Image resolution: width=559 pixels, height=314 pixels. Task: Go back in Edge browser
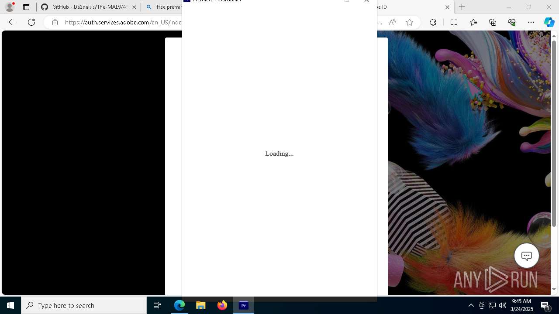(12, 22)
